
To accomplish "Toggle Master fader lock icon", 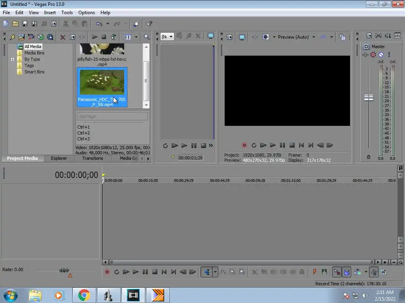I will [x=369, y=157].
